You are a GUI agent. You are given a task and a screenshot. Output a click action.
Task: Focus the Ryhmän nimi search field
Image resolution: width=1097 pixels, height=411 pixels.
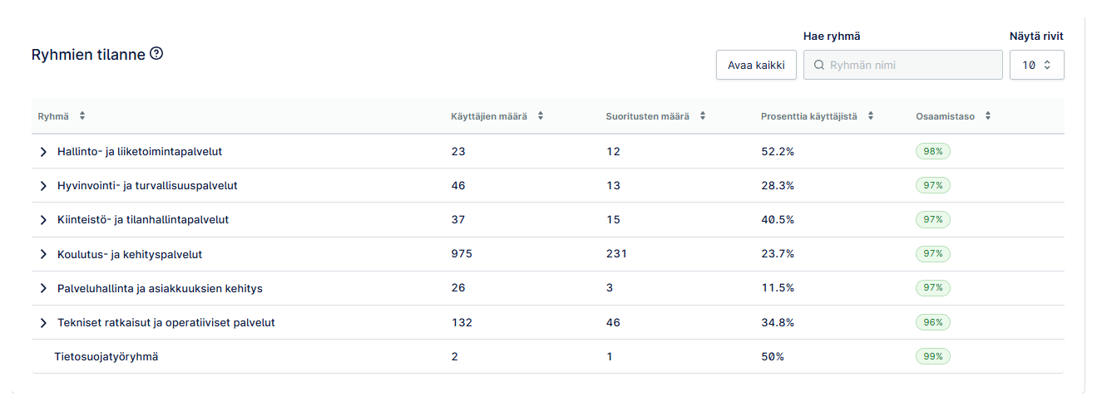(x=902, y=65)
